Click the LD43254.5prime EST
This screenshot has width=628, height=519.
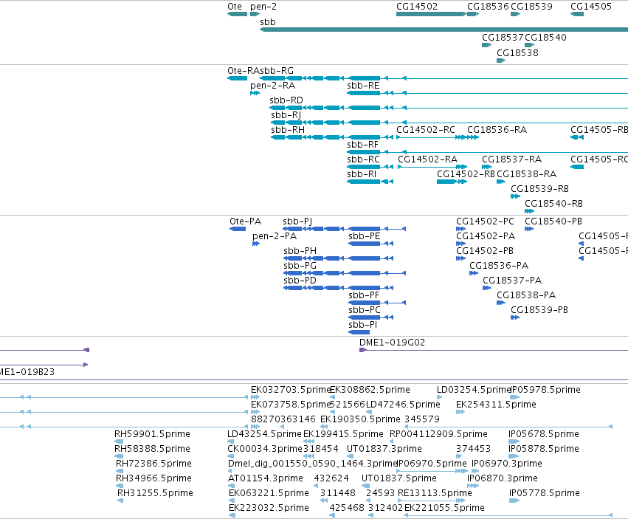click(232, 441)
